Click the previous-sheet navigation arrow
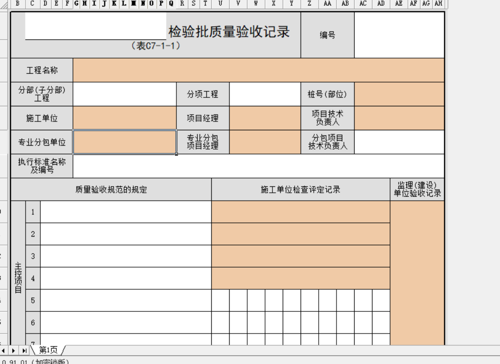 (x=3, y=351)
